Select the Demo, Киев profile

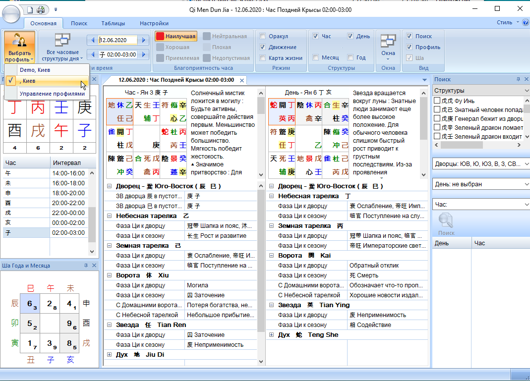point(47,70)
